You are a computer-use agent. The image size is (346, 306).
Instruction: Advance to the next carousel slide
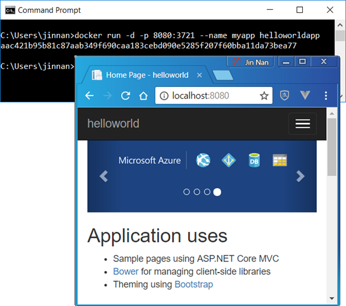[301, 176]
